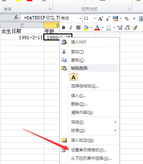The width and height of the screenshot is (143, 164).
Task: Click center alignment icon in mini toolbar
Action: 78,28
